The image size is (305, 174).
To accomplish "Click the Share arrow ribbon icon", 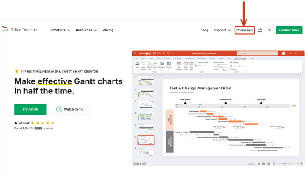I will pos(155,66).
